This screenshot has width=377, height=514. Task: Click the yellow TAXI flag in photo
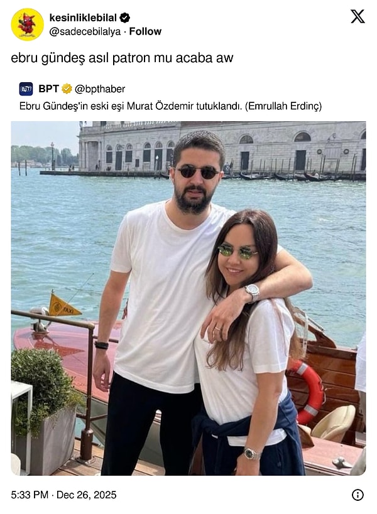point(63,306)
